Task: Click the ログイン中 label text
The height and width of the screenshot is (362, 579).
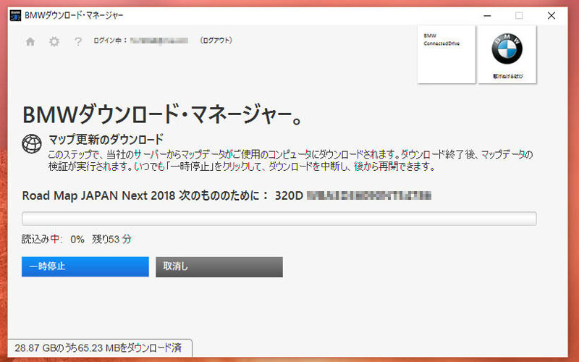Action: [110, 41]
